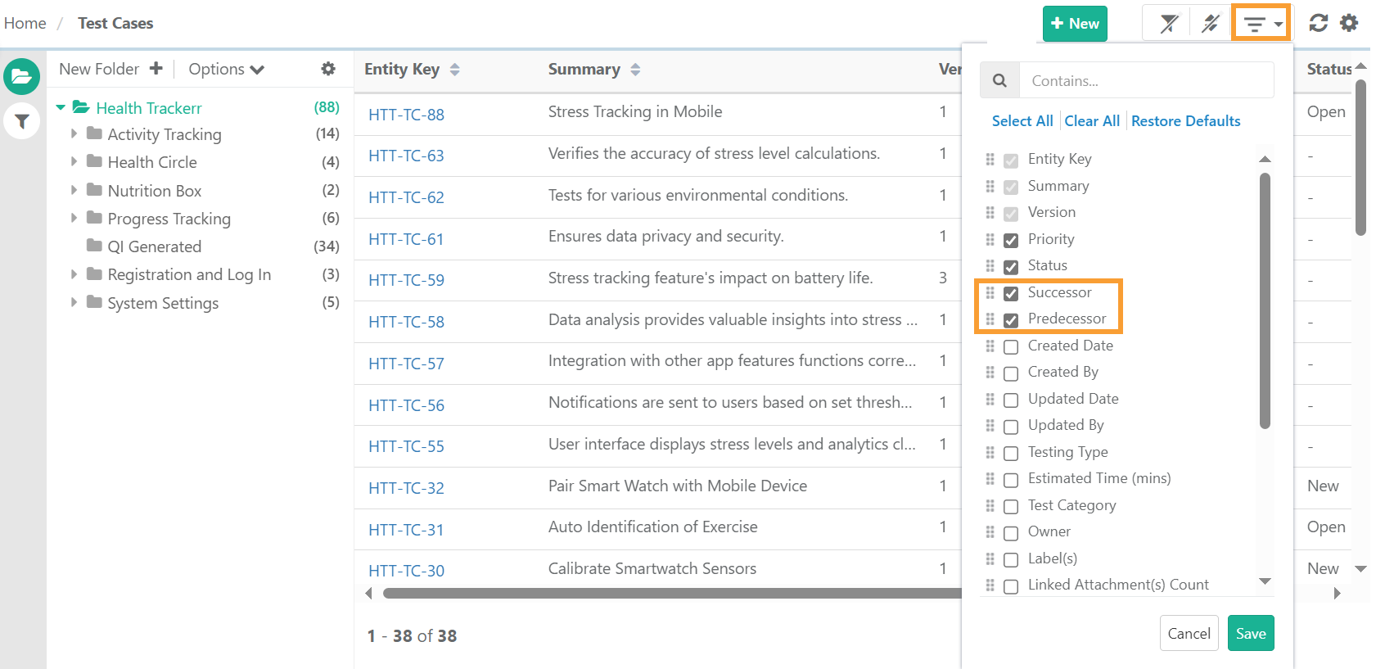Viewport: 1376px width, 669px height.
Task: Click the search magnifier icon
Action: click(x=999, y=80)
